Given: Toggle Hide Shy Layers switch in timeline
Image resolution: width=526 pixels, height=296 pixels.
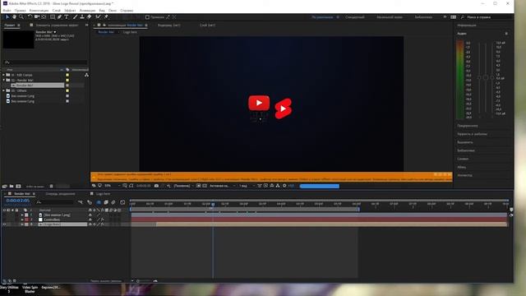Looking at the screenshot, I should pyautogui.click(x=99, y=202).
